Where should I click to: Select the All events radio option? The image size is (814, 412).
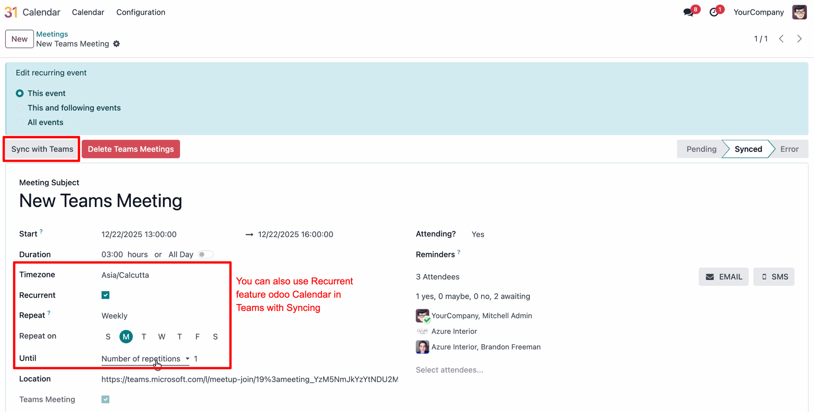click(20, 122)
